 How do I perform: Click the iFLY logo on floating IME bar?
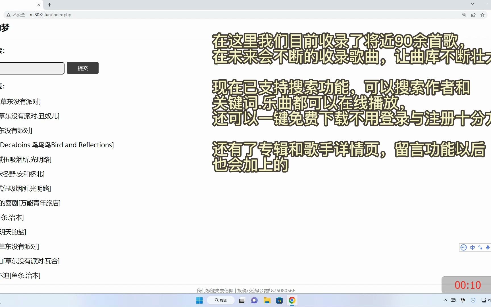pyautogui.click(x=463, y=248)
